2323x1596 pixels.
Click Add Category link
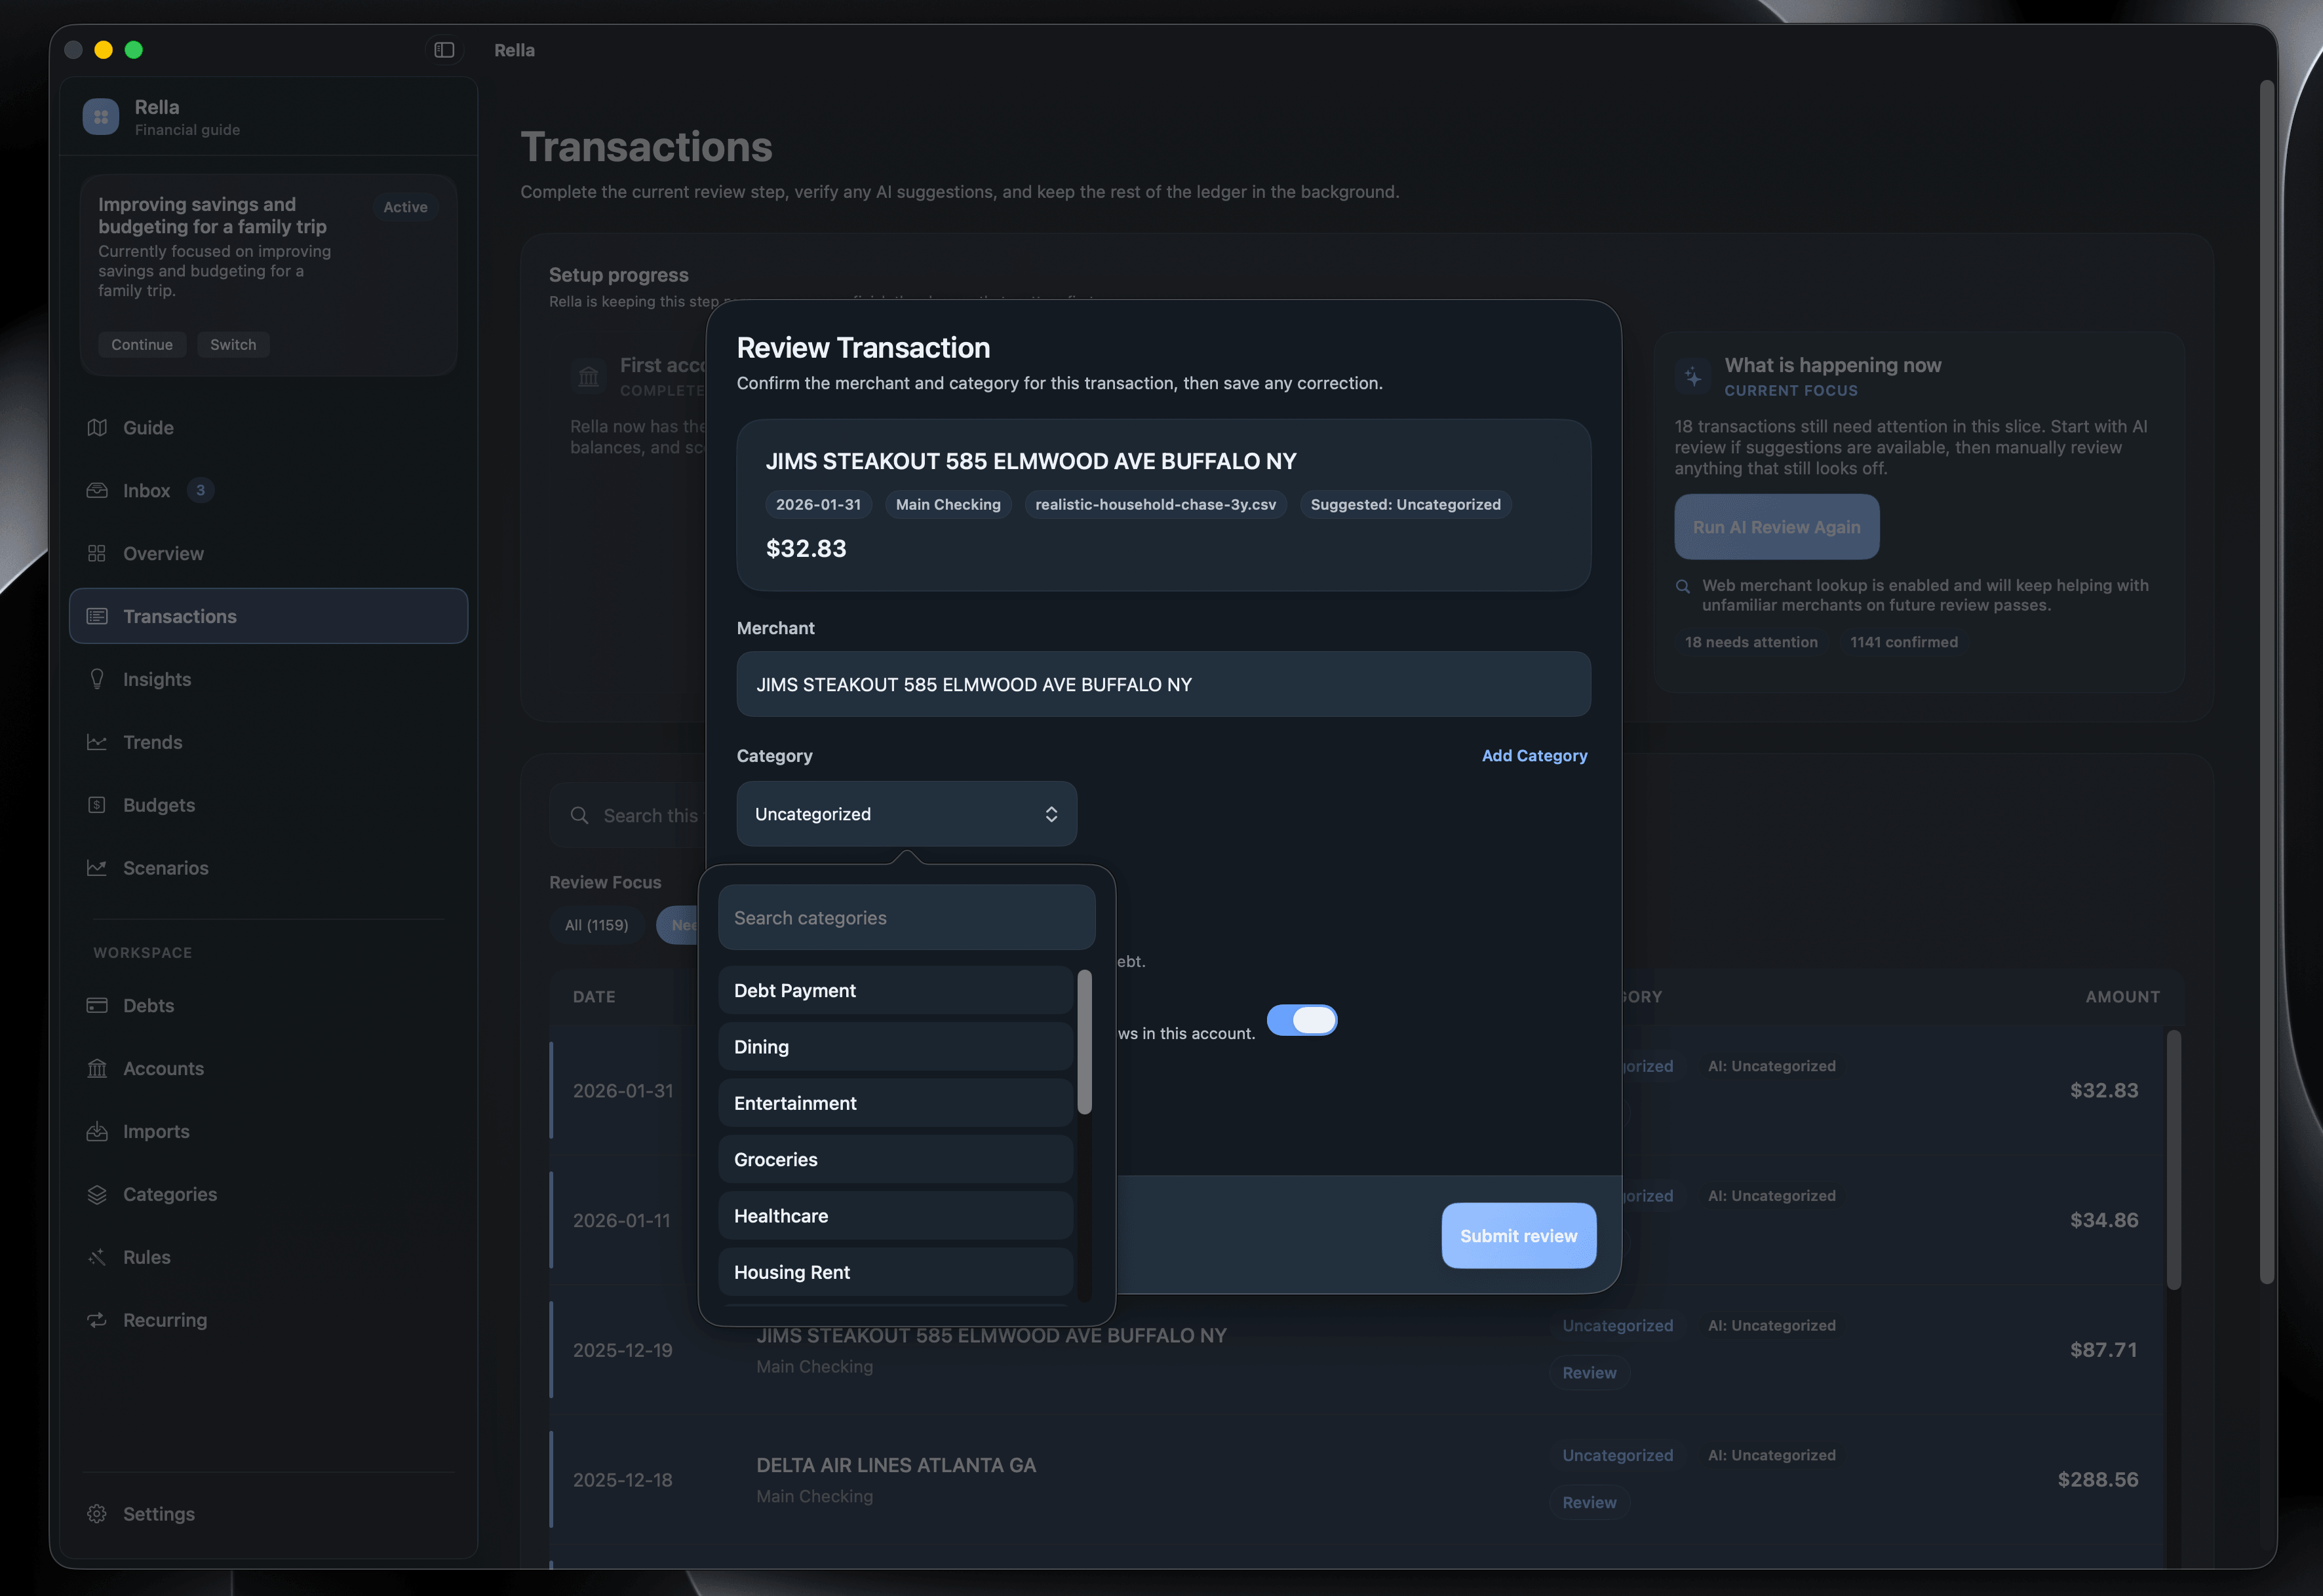(x=1534, y=756)
